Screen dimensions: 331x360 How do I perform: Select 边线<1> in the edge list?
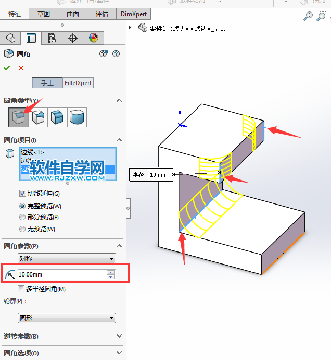tap(32, 152)
